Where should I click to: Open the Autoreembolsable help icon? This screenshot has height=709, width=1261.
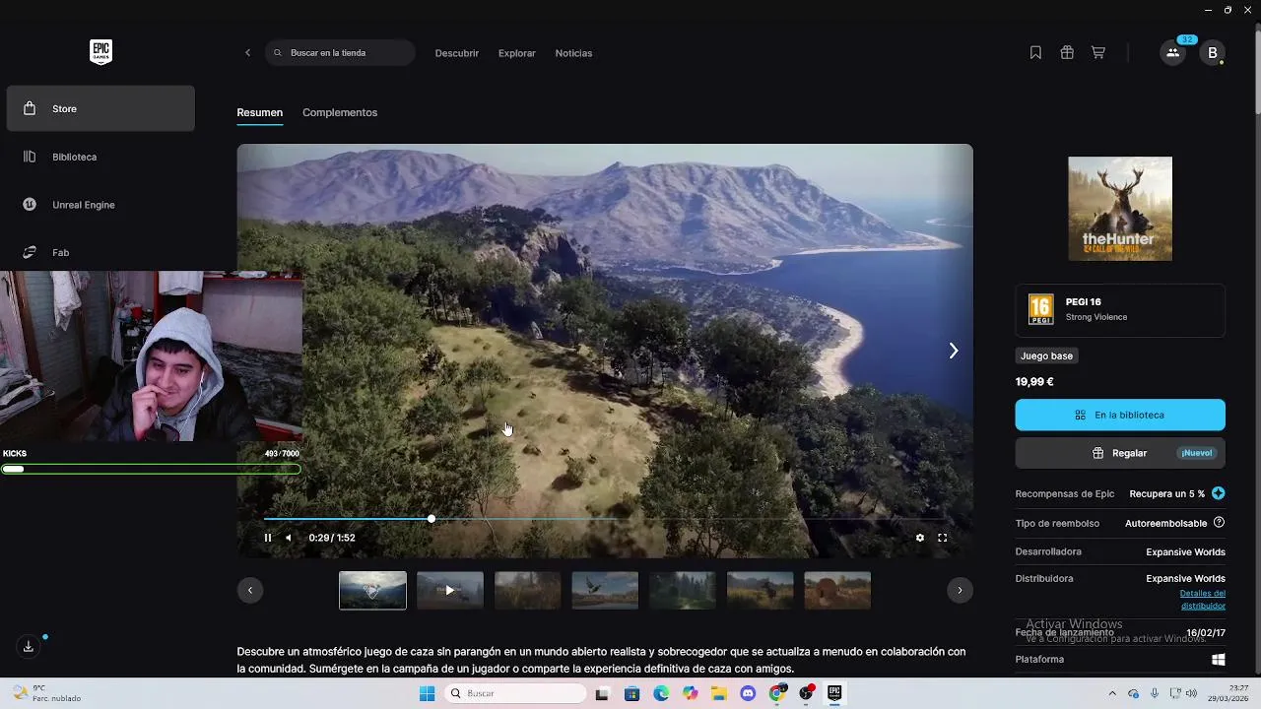(1219, 523)
